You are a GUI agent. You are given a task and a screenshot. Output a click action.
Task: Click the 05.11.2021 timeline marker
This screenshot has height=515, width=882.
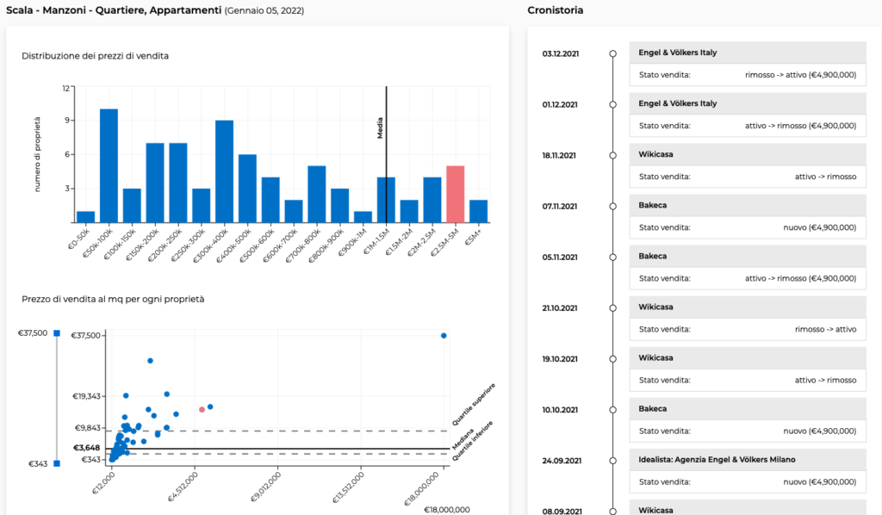[x=613, y=257]
